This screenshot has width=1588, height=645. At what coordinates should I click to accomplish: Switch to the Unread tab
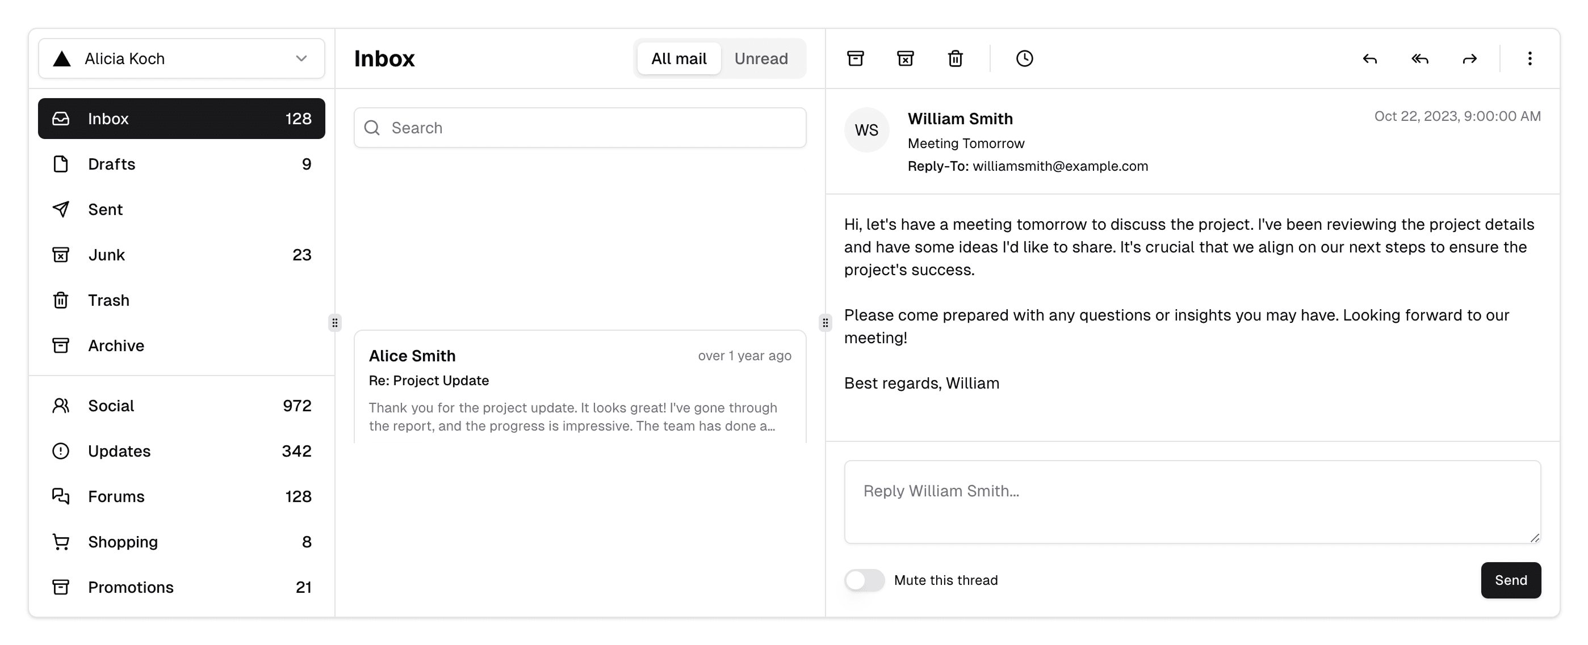click(x=761, y=58)
